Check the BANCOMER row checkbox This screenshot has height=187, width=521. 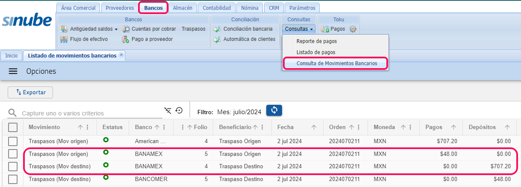13,179
